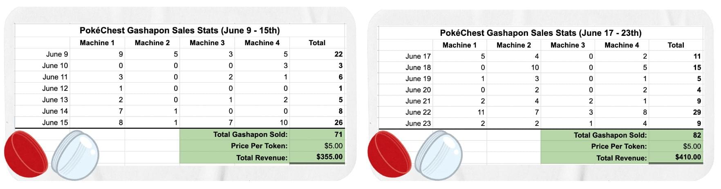Screen dimensions: 721x189
Task: Click the June 23 row label
Action: coord(418,123)
